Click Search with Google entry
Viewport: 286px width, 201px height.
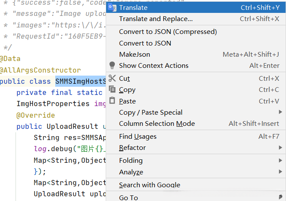(x=149, y=185)
